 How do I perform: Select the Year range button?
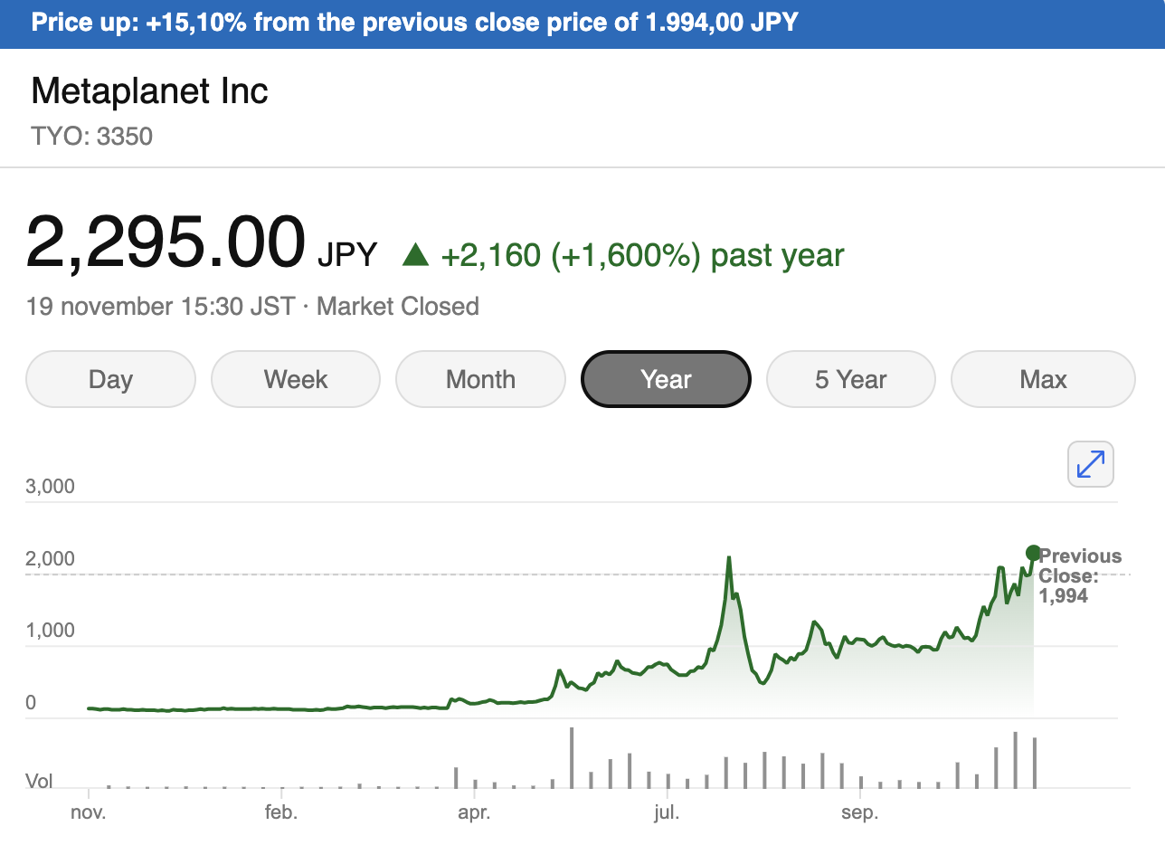(666, 379)
